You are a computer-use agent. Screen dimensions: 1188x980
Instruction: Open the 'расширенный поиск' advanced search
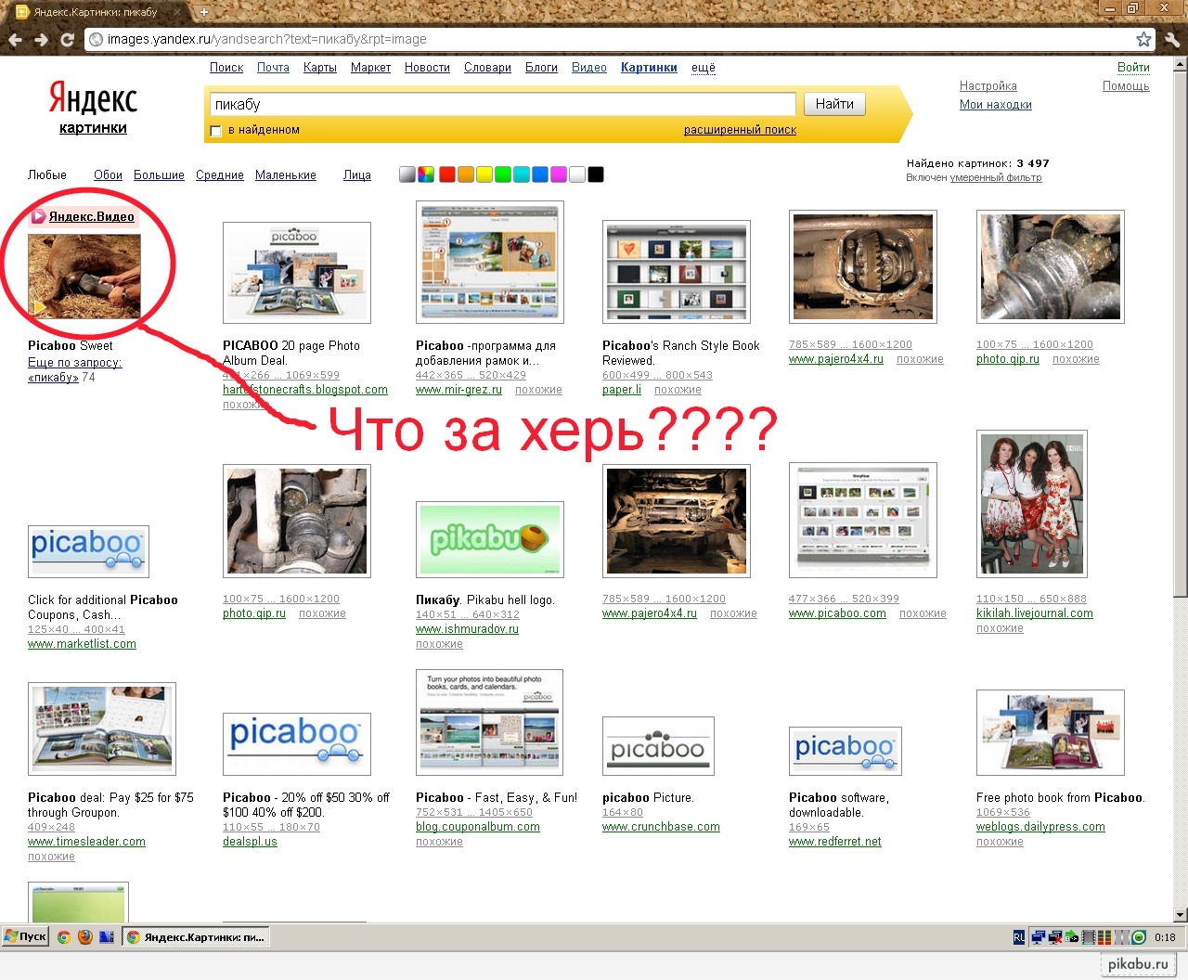click(740, 130)
